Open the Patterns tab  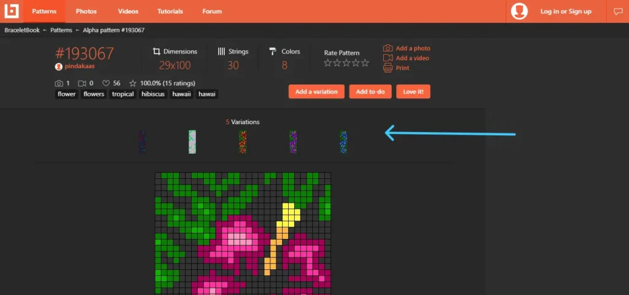pos(44,11)
